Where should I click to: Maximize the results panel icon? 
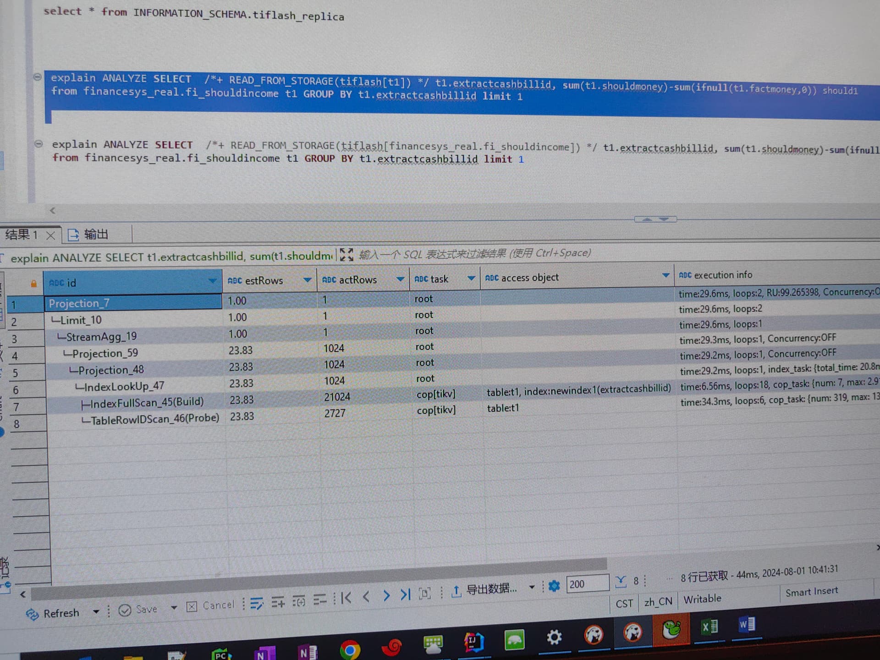click(346, 254)
